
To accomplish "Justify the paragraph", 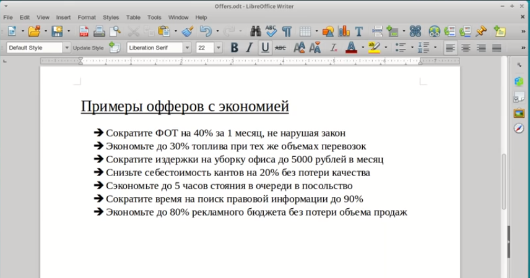I will click(497, 48).
